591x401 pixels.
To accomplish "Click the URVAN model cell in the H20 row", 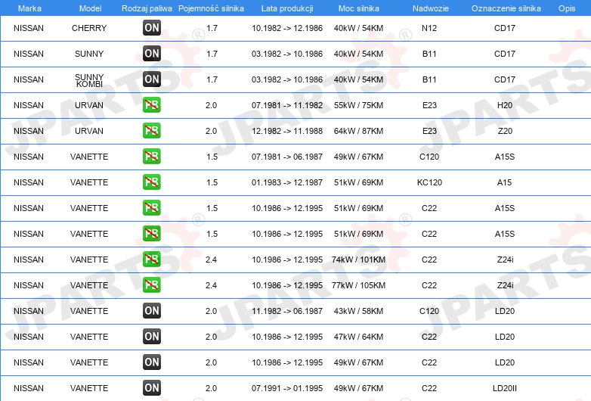I will pyautogui.click(x=89, y=105).
